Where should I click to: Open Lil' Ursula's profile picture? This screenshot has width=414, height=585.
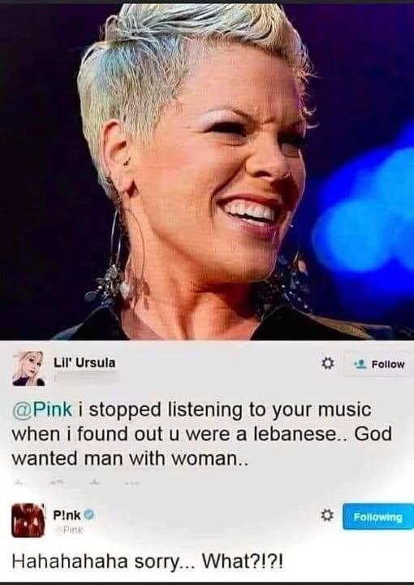(28, 369)
